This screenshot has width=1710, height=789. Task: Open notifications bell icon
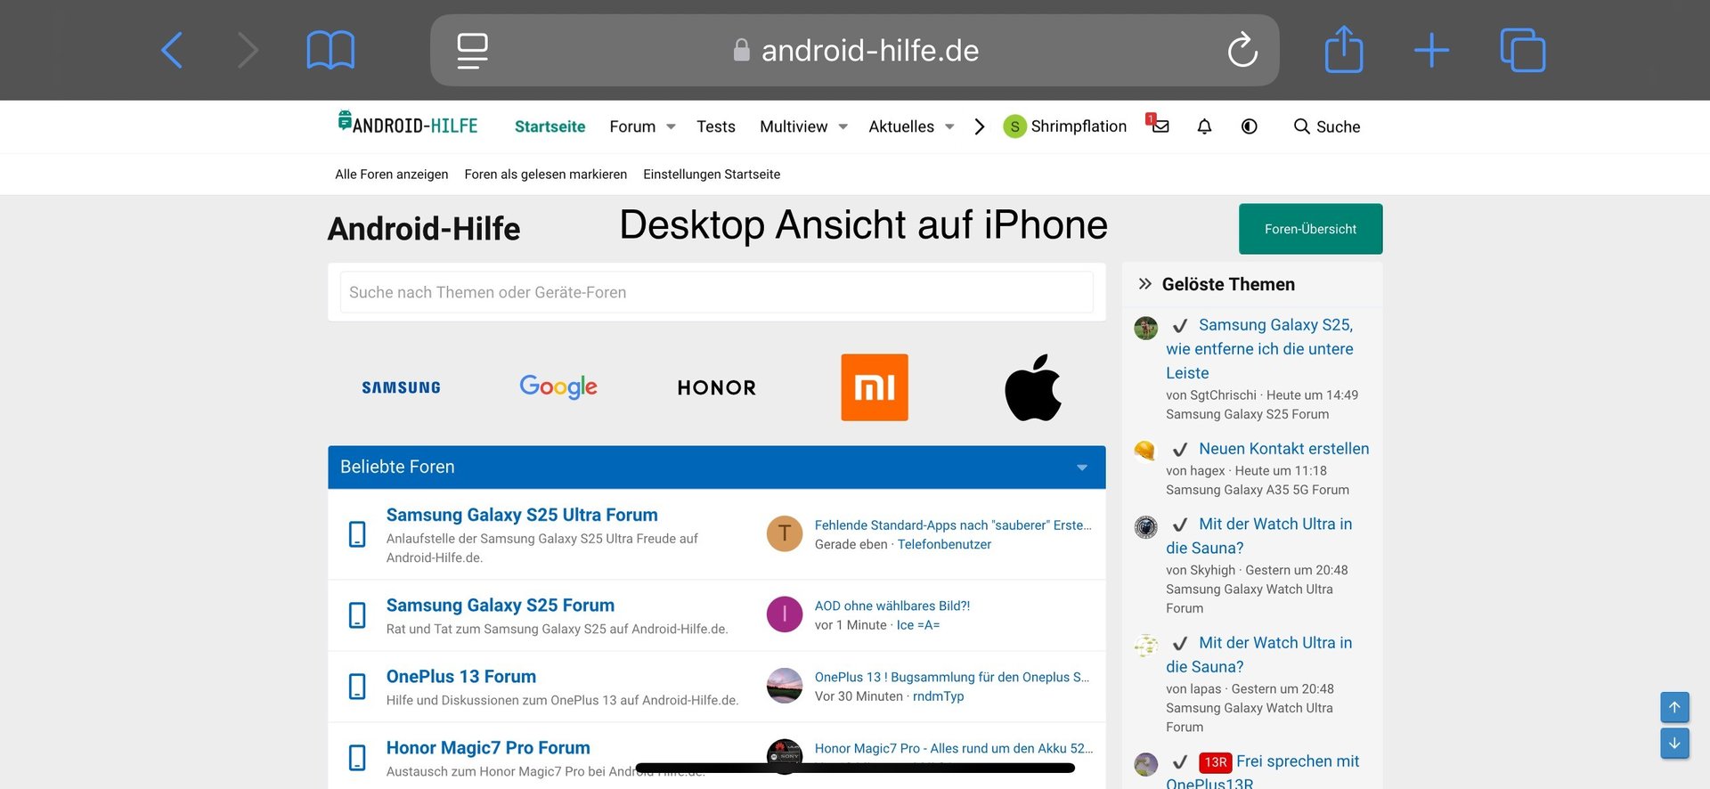1204,126
